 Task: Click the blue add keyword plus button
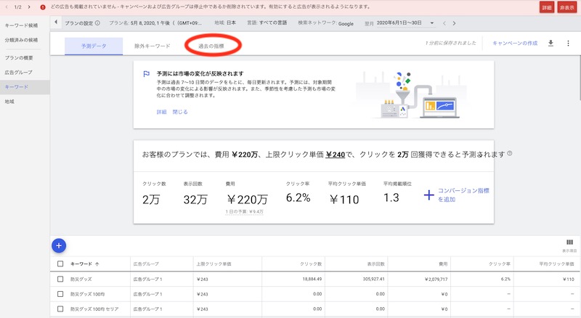(60, 245)
